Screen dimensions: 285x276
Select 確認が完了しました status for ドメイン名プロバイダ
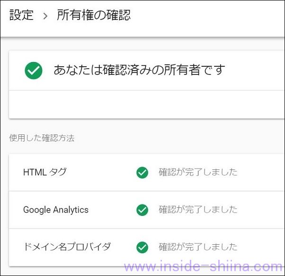coord(198,247)
